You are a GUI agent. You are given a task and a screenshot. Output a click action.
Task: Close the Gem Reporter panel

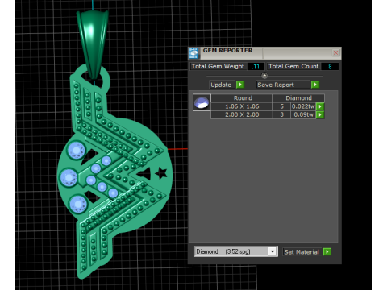click(x=335, y=52)
